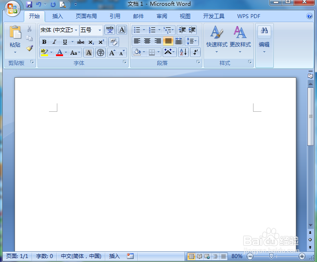Open the Font dialog launcher
This screenshot has height=262, width=317.
click(125, 62)
